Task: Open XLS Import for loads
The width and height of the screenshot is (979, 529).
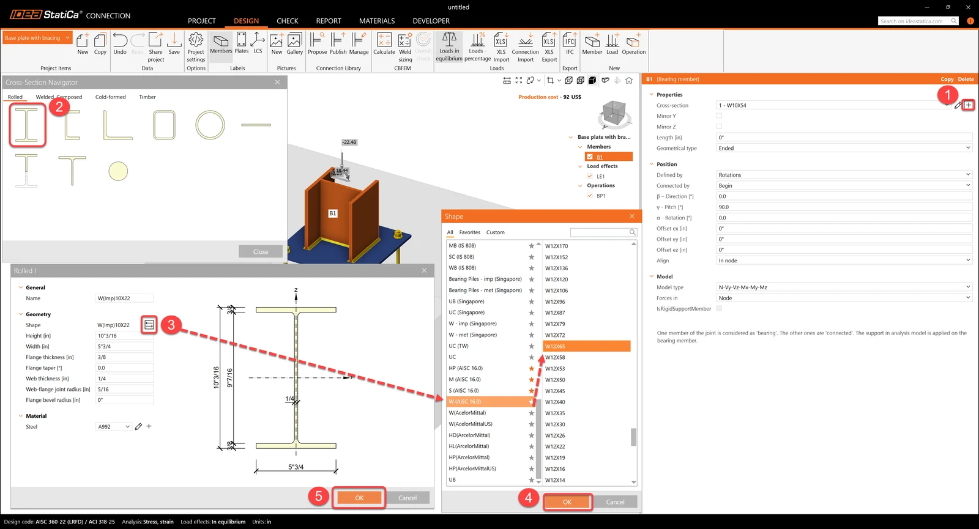Action: tap(501, 47)
